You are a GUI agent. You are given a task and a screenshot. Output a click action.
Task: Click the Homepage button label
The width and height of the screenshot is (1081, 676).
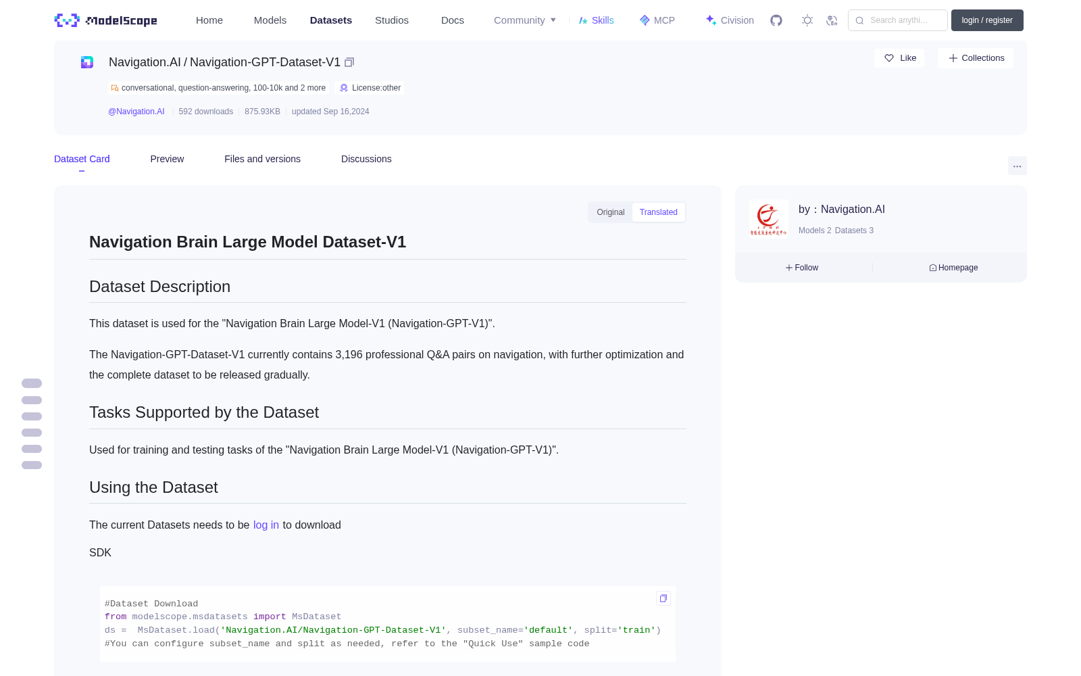coord(958,268)
